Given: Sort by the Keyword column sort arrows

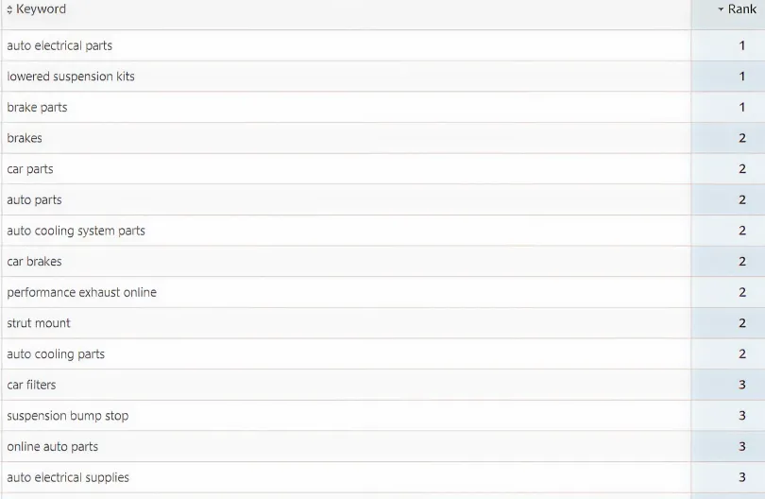Looking at the screenshot, I should pos(9,9).
